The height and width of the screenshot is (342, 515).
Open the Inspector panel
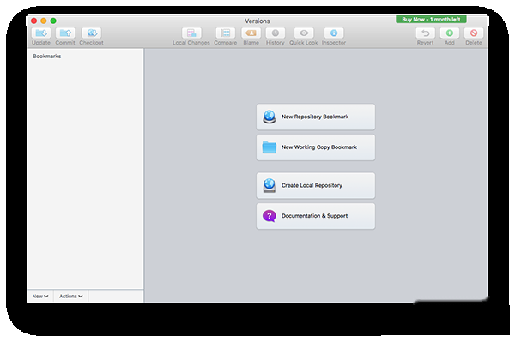(334, 33)
